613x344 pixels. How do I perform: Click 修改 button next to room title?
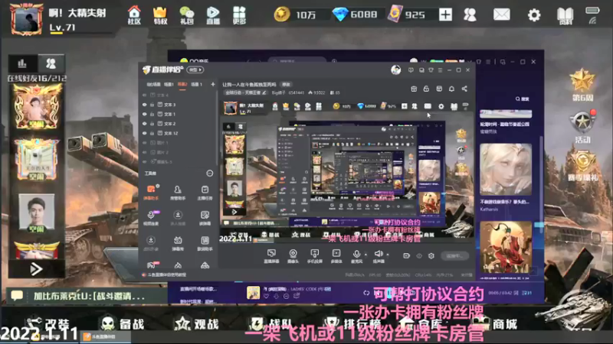pos(287,85)
